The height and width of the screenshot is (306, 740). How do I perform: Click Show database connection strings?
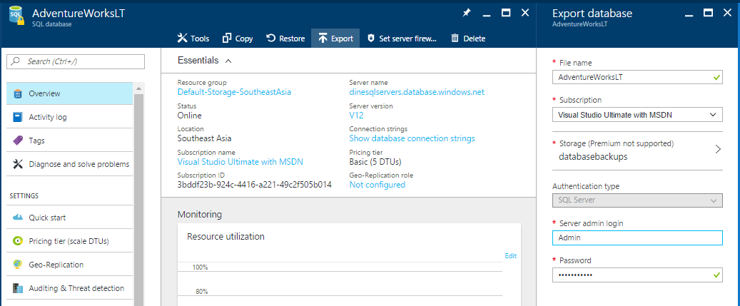click(412, 138)
